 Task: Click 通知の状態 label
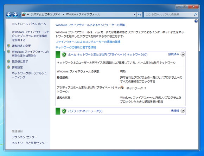coord(64,98)
